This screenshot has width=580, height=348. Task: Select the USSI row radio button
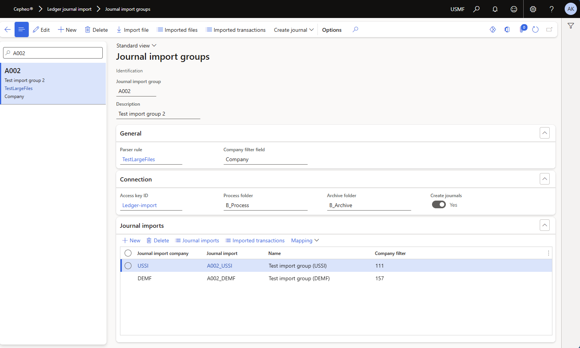coord(128,266)
